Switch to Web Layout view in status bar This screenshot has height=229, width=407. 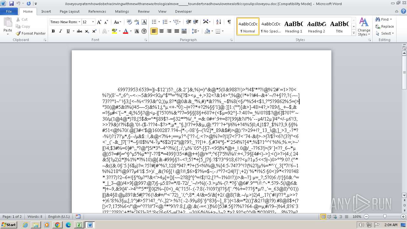click(x=335, y=217)
